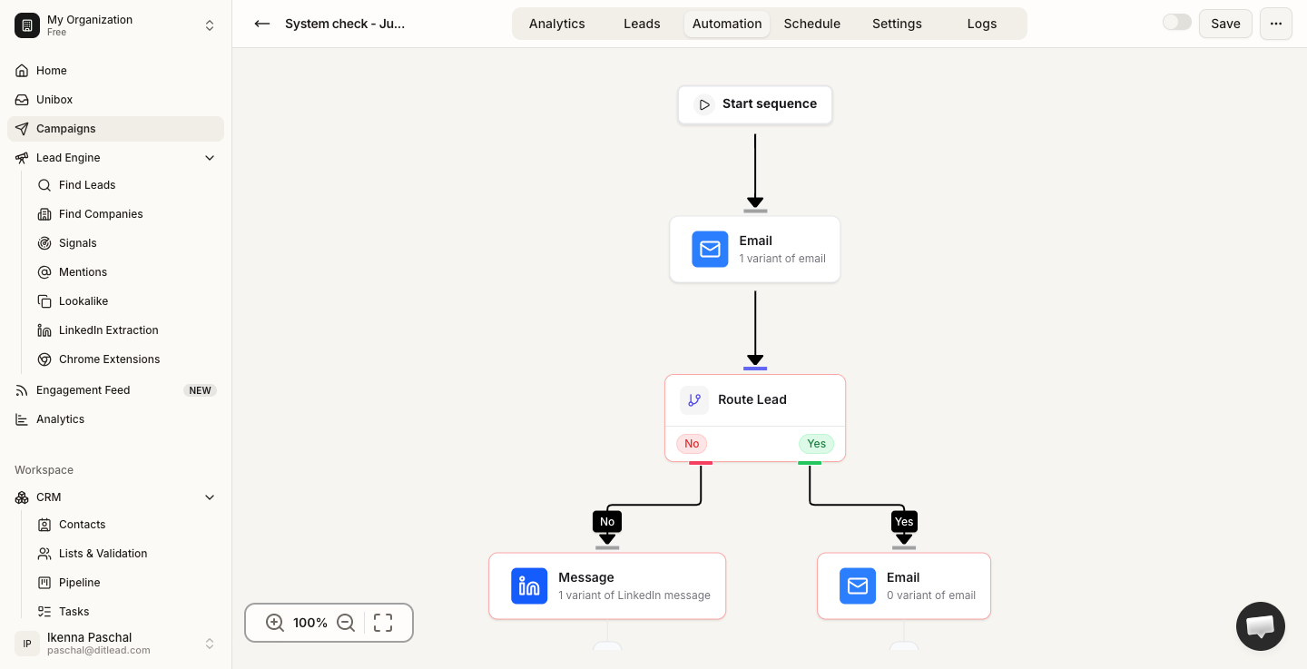Click the green Yes pill in Route Lead
Image resolution: width=1307 pixels, height=669 pixels.
point(817,444)
